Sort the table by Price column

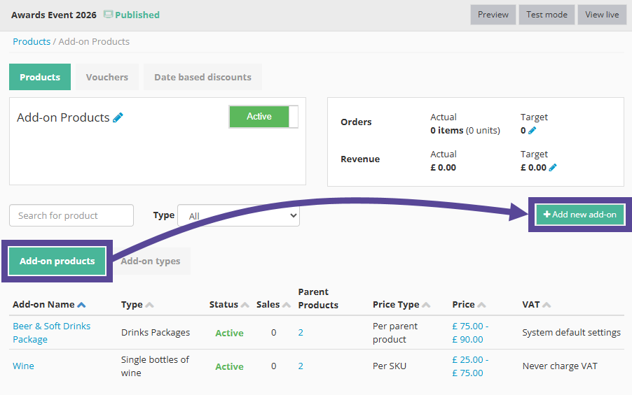[481, 305]
